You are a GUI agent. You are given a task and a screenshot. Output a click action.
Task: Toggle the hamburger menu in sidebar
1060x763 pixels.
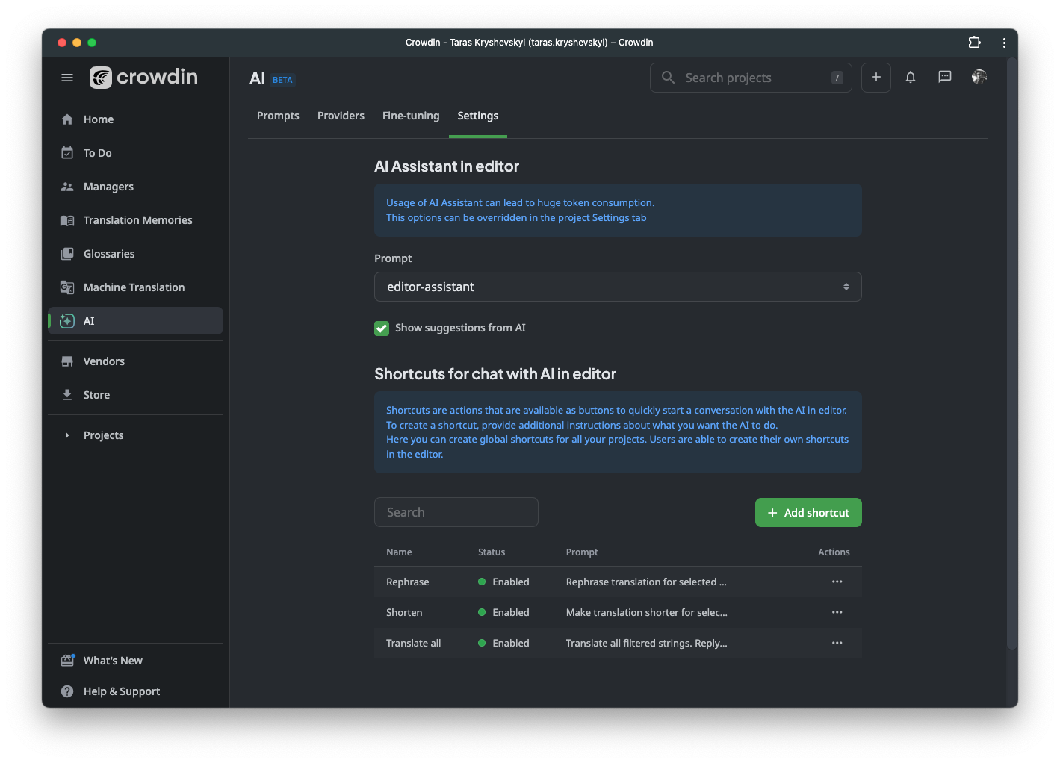point(67,78)
